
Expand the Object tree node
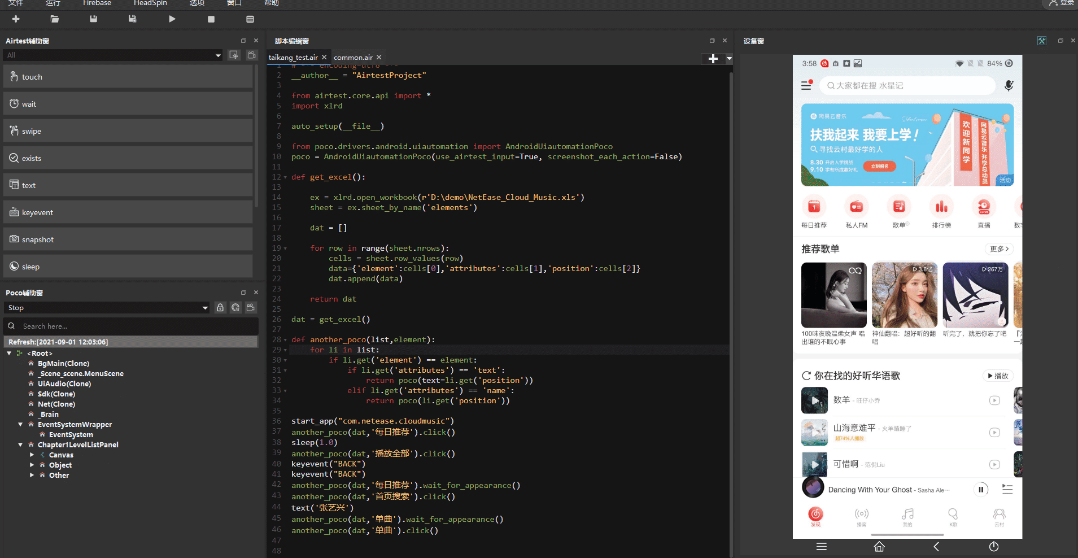click(32, 465)
